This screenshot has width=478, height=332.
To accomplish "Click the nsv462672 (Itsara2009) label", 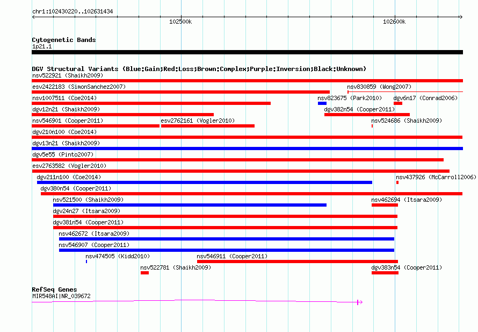I will [x=94, y=234].
